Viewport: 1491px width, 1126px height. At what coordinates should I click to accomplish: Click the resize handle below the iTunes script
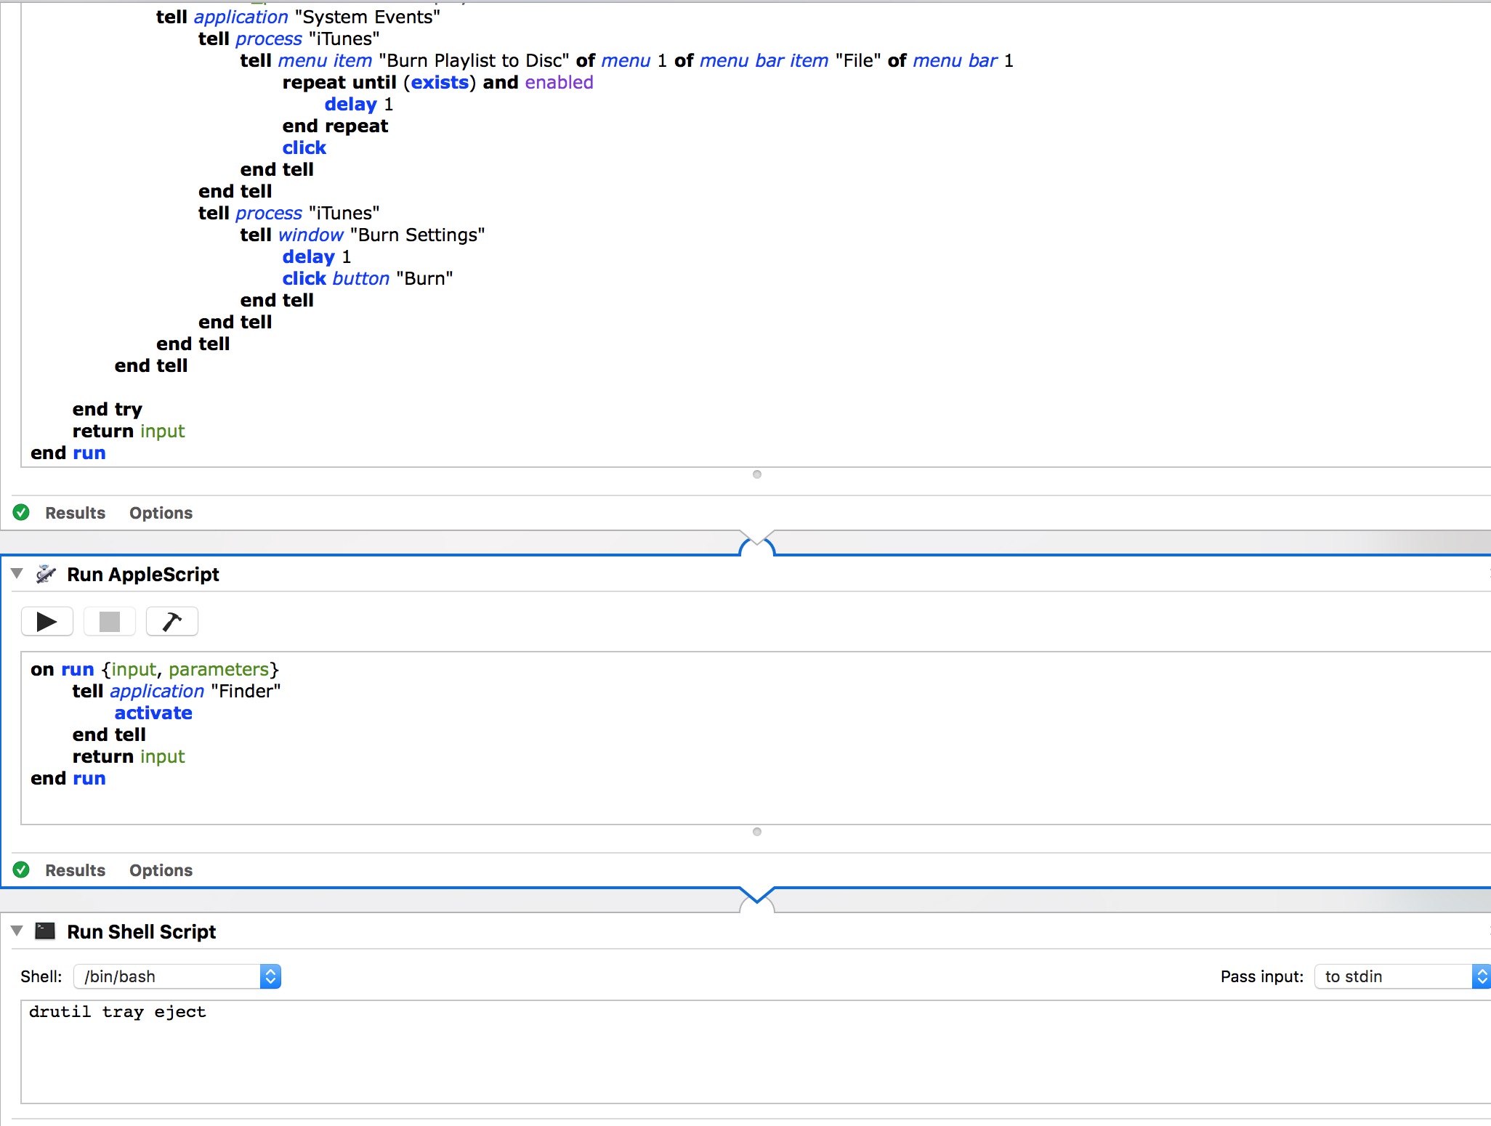[x=756, y=474]
